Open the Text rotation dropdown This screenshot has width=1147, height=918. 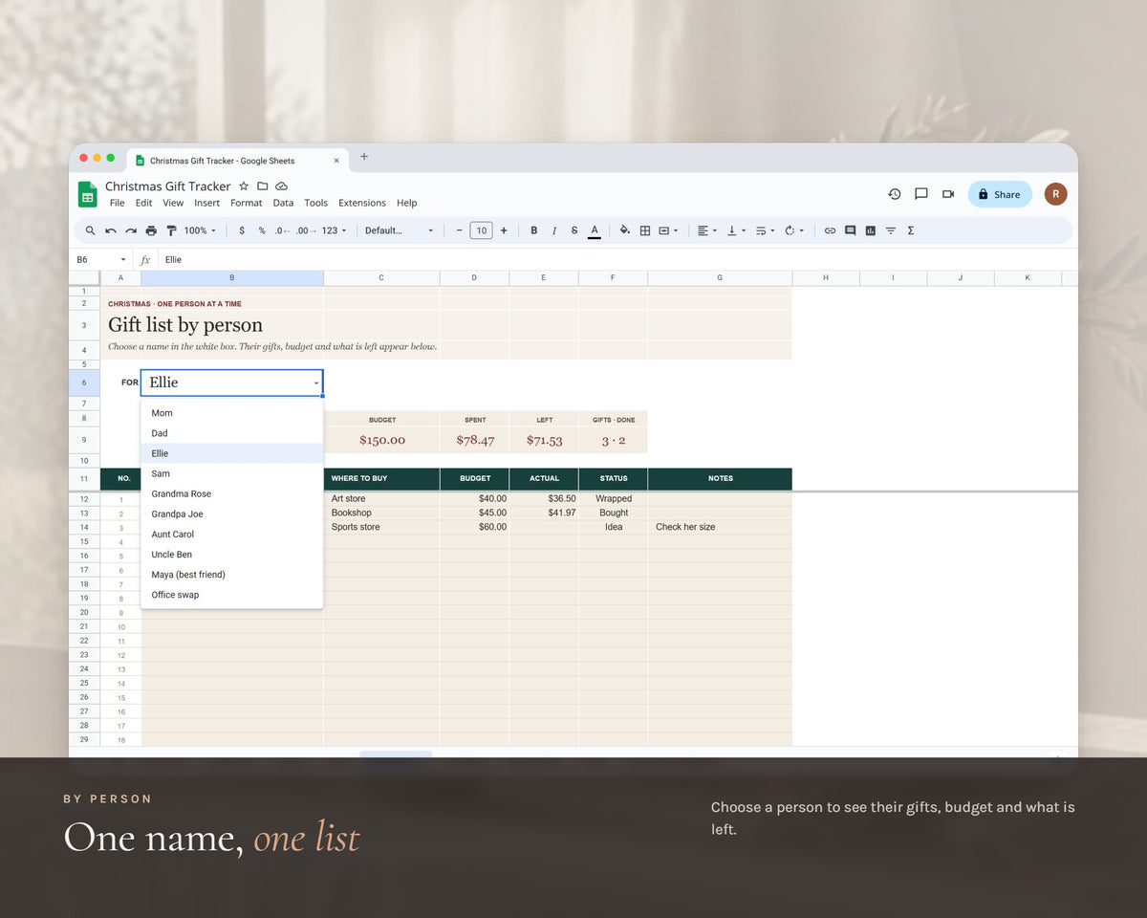(793, 230)
